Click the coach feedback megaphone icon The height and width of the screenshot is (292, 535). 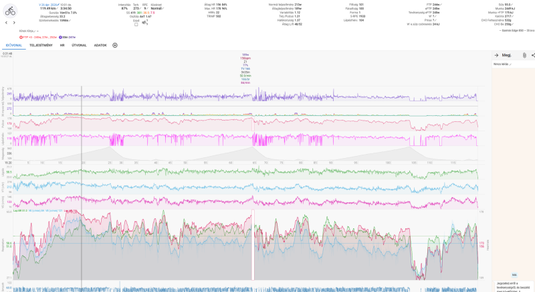coord(144,23)
